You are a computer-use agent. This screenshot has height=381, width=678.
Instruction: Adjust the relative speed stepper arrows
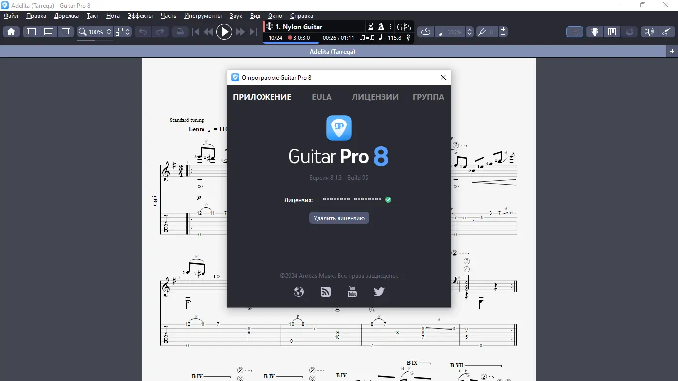tap(470, 32)
